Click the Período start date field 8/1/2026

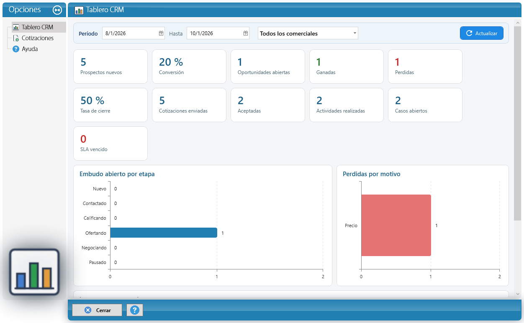tap(134, 33)
